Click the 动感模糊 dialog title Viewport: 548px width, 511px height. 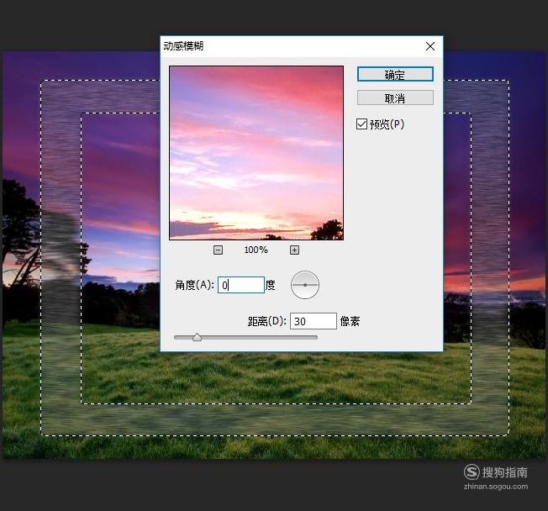pos(183,46)
